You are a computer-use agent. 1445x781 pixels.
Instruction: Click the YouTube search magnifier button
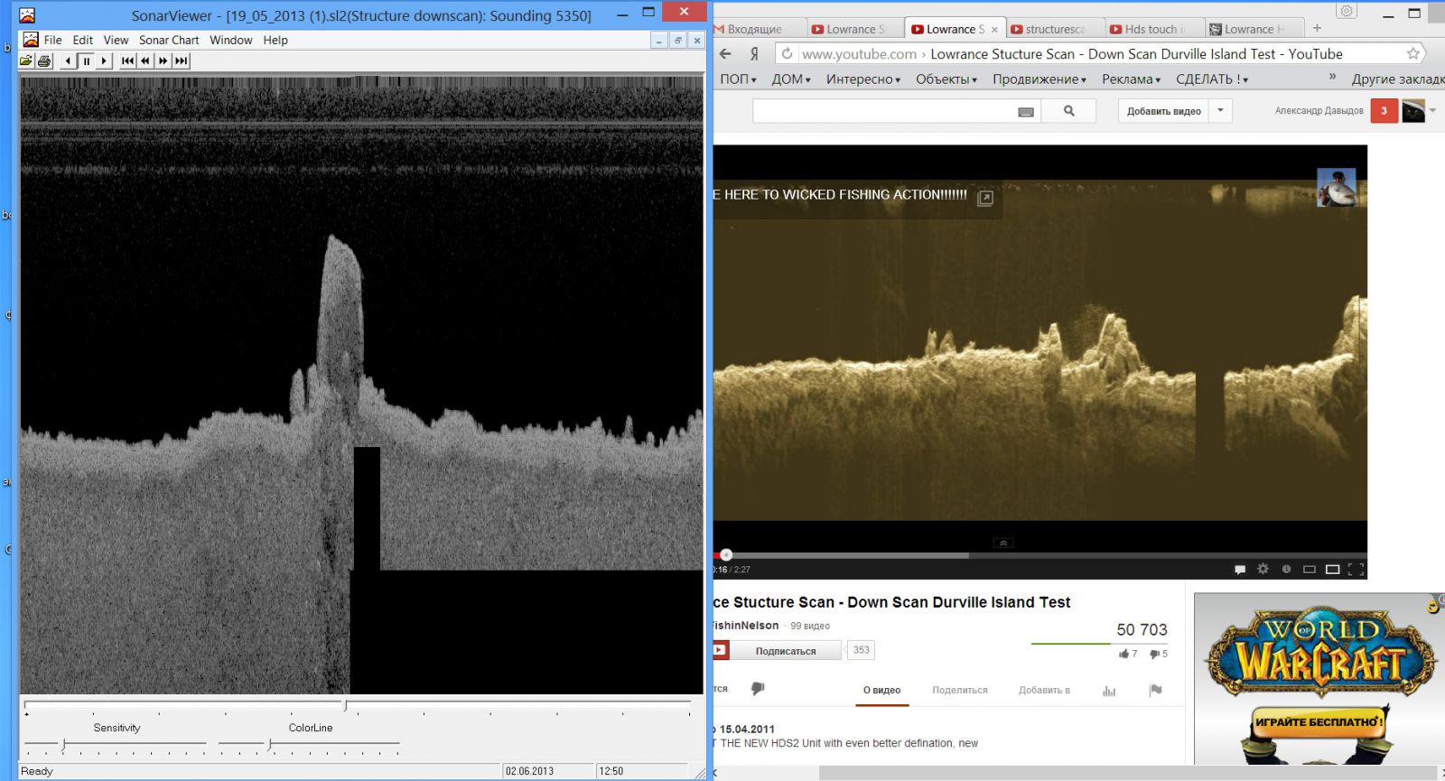(x=1068, y=111)
